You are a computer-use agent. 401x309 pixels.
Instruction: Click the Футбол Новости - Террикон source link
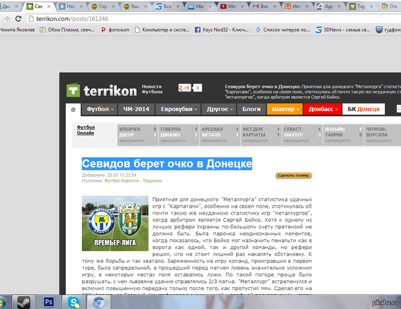coord(133,181)
